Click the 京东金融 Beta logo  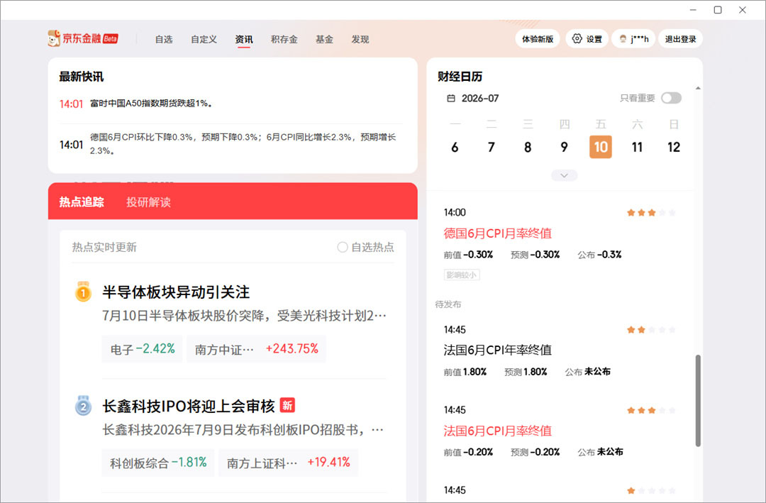(x=83, y=38)
